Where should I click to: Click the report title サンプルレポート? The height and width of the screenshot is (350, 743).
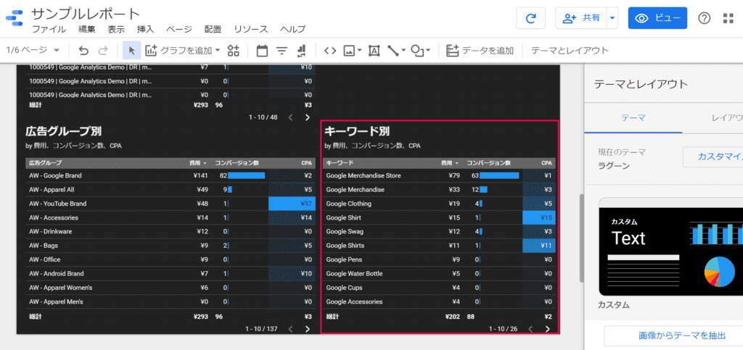tap(86, 14)
